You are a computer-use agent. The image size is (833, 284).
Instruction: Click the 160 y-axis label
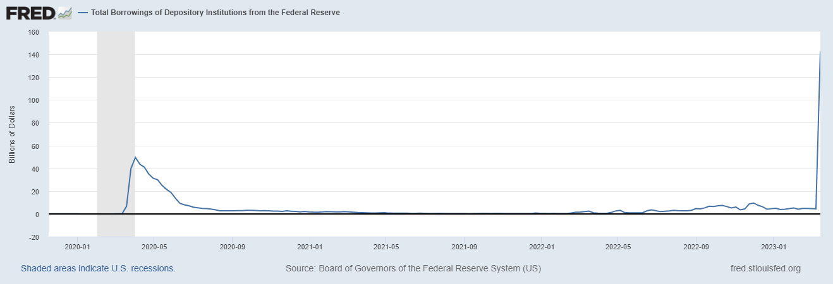tap(33, 32)
